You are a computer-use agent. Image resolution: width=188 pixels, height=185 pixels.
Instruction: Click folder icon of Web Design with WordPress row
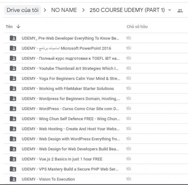13,139
